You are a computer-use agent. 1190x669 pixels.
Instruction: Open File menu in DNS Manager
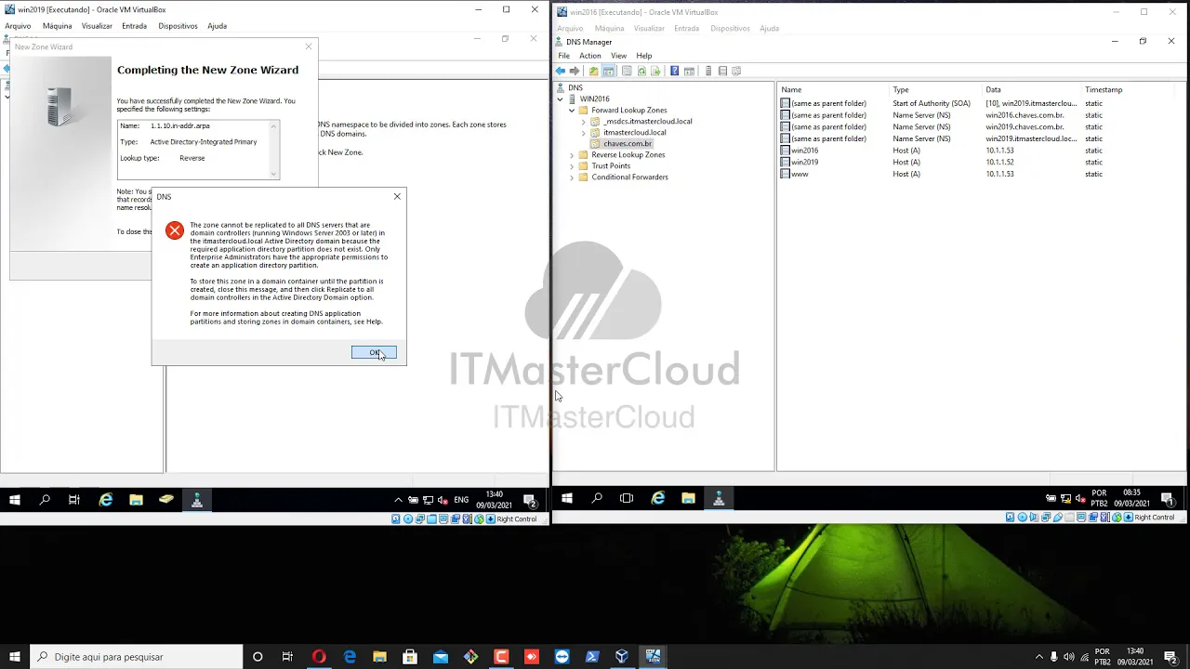coord(563,56)
